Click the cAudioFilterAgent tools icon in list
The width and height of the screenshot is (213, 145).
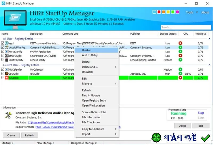pos(7,47)
